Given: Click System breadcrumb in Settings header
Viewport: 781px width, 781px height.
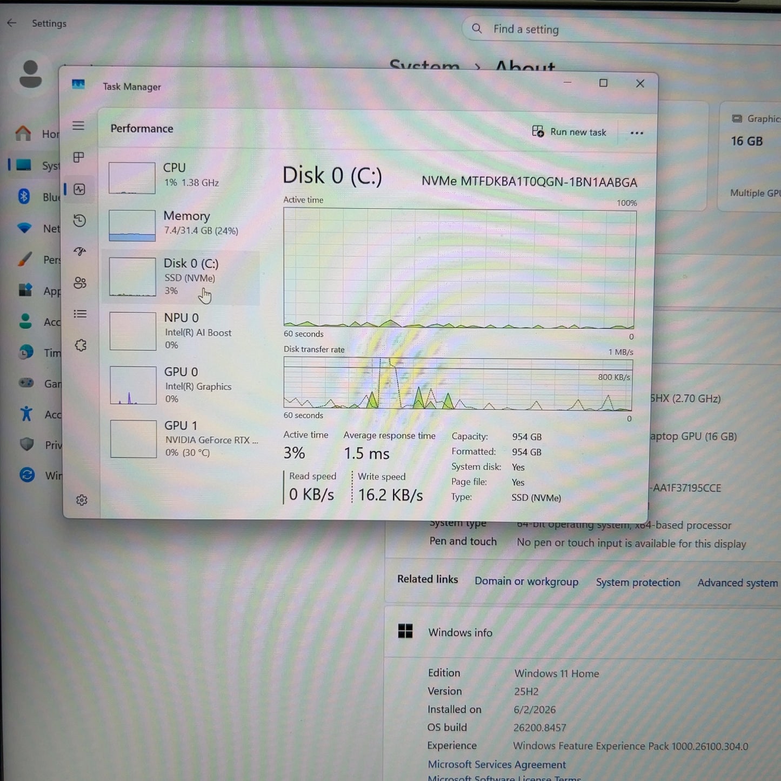Looking at the screenshot, I should 425,66.
